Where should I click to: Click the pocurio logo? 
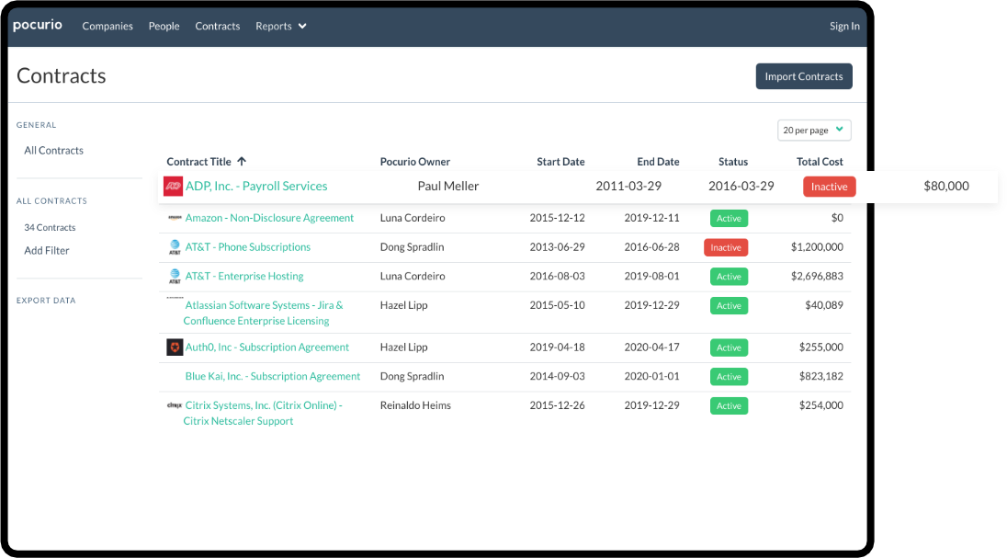38,25
